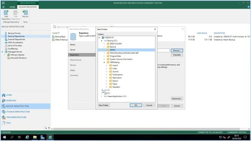Expand the WasteBin subfolder

tap(107, 87)
